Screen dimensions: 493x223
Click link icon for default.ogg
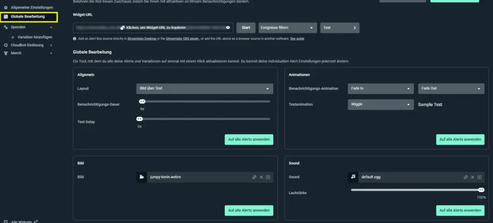click(466, 177)
